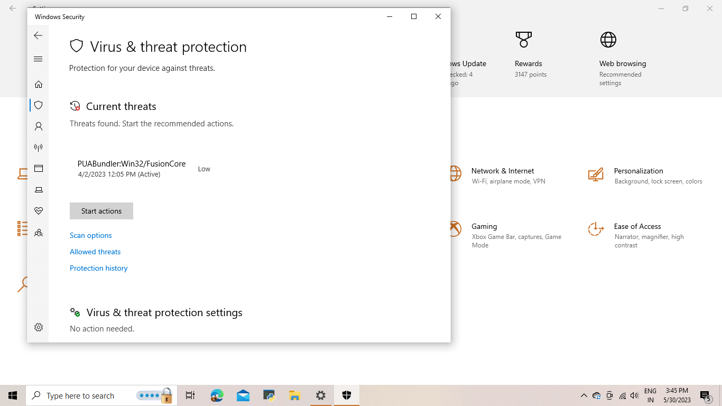
Task: Open the Windows Security hamburger menu
Action: (x=38, y=59)
